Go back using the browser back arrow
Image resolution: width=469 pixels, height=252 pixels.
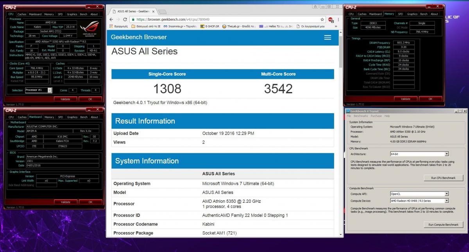point(111,19)
